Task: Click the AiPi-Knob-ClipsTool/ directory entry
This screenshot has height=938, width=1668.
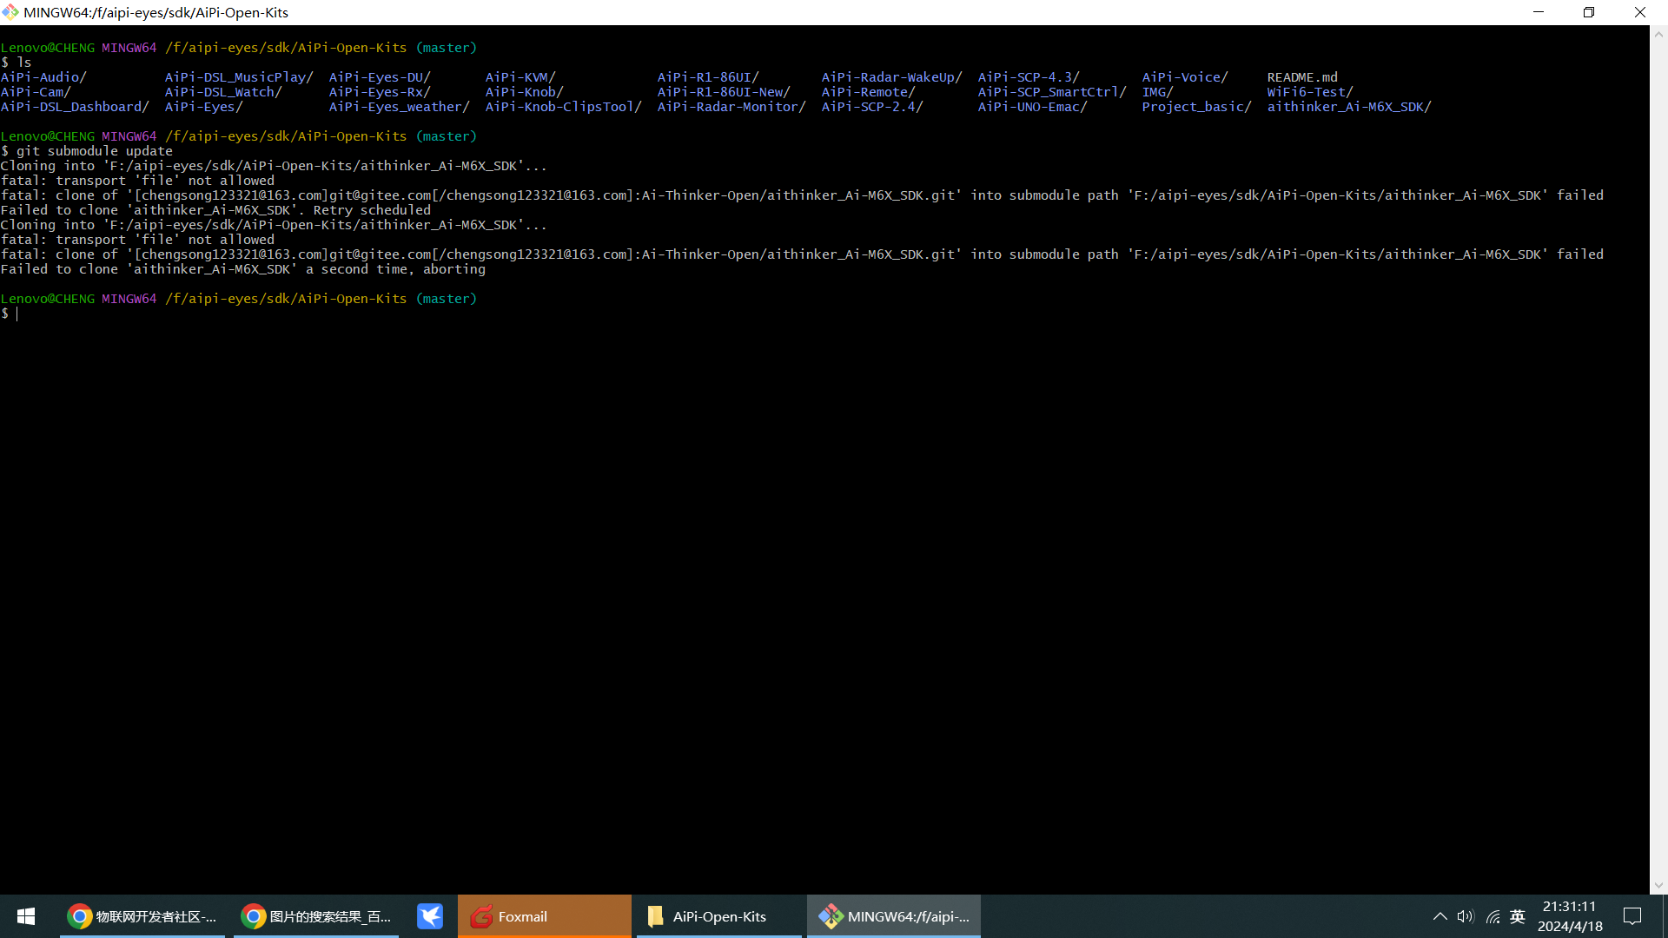Action: pyautogui.click(x=563, y=107)
